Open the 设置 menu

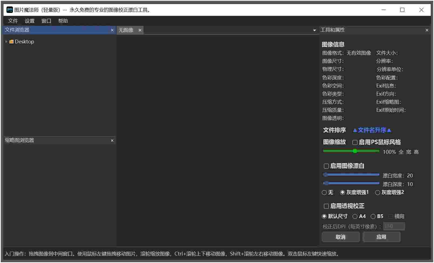30,21
